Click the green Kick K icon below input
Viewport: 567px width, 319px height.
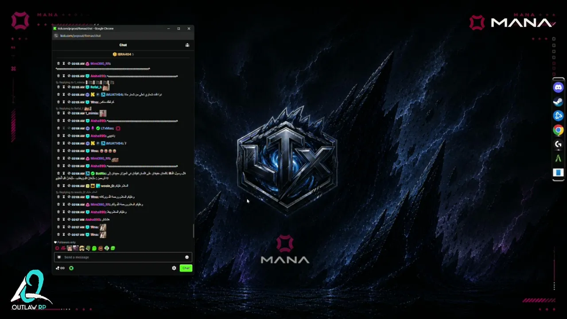[71, 268]
